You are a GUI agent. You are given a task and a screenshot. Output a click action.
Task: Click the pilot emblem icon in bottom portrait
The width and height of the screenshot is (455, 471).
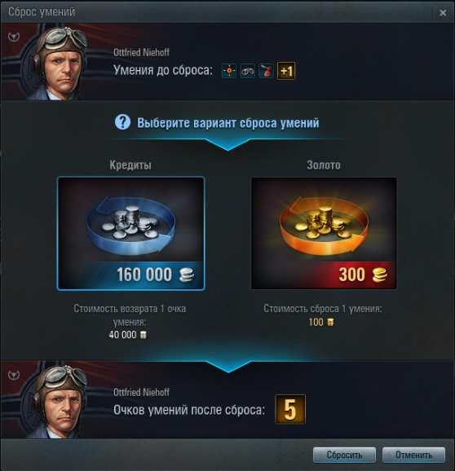[14, 375]
